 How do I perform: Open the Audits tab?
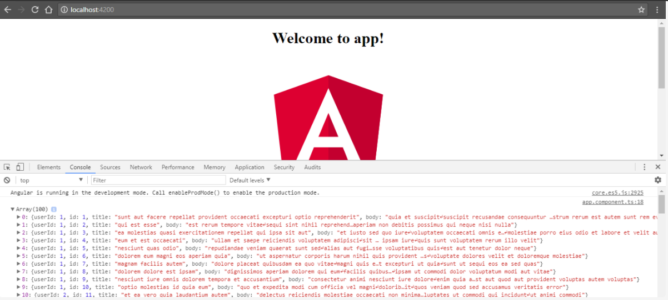pyautogui.click(x=312, y=167)
